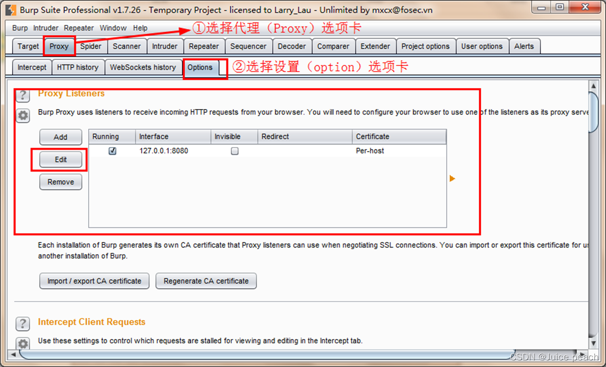Image resolution: width=606 pixels, height=367 pixels.
Task: Open the User options tab
Action: (482, 46)
